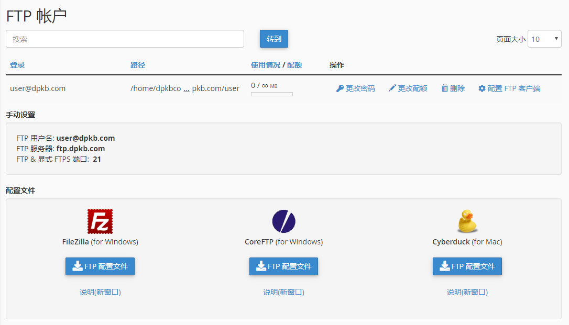Click the key icon to 更改密码
Viewport: 569px width, 325px height.
point(341,88)
